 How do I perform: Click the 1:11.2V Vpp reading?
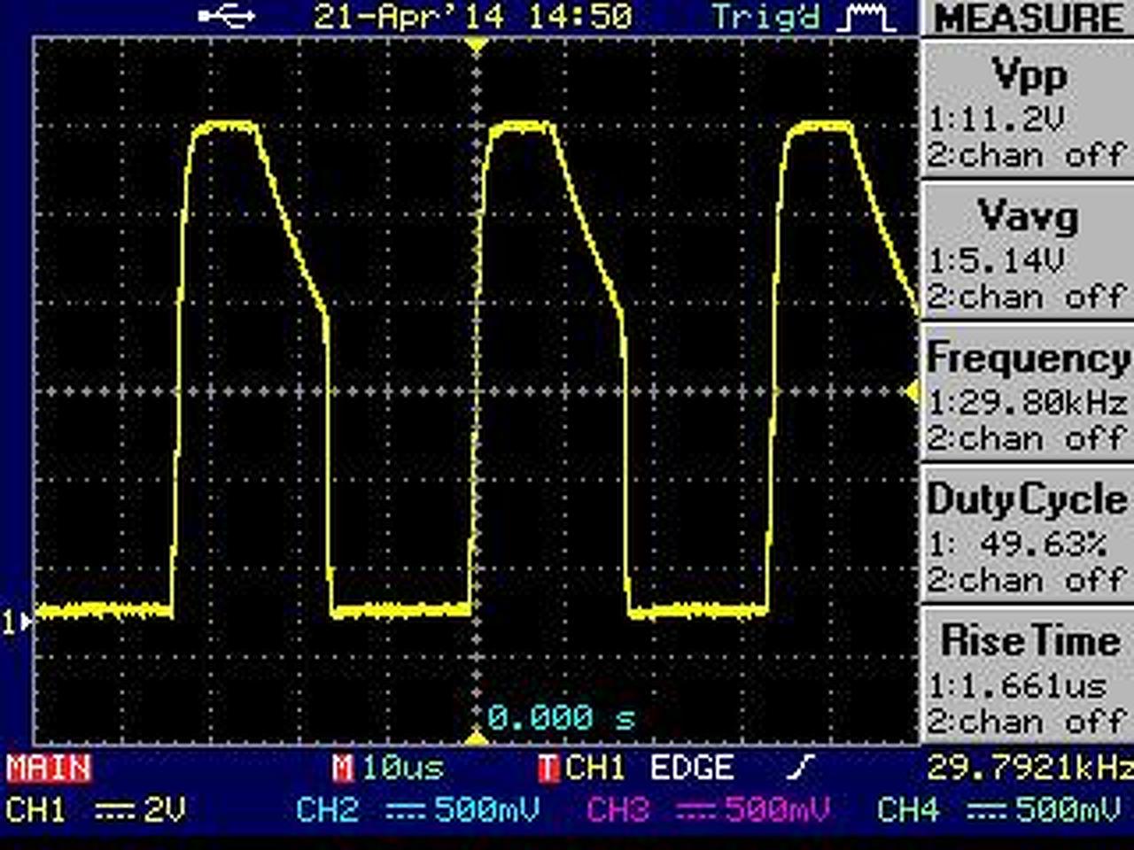coord(996,119)
